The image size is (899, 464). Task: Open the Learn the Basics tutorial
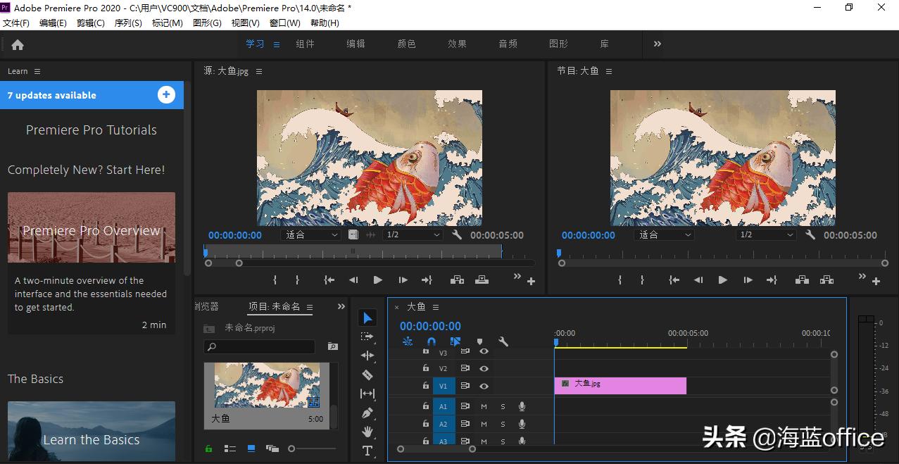coord(91,439)
